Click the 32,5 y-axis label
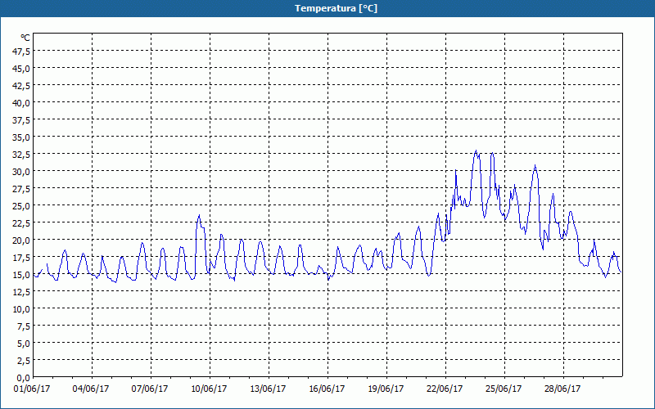The image size is (655, 409). point(22,155)
